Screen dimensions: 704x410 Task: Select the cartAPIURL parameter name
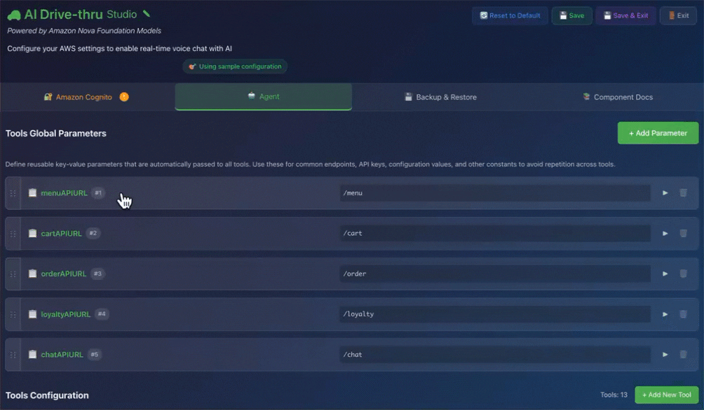(62, 233)
